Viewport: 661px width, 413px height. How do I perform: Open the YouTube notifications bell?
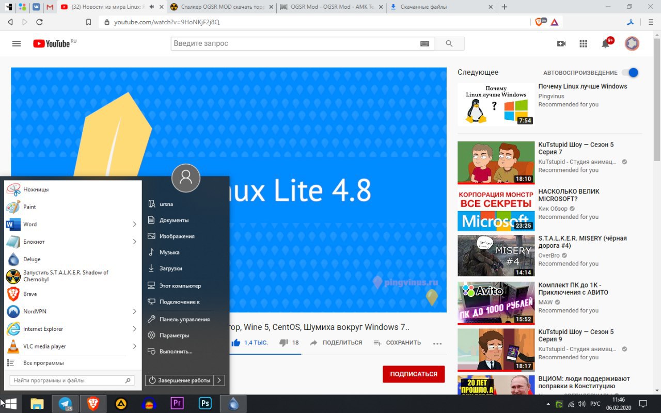[x=606, y=43]
